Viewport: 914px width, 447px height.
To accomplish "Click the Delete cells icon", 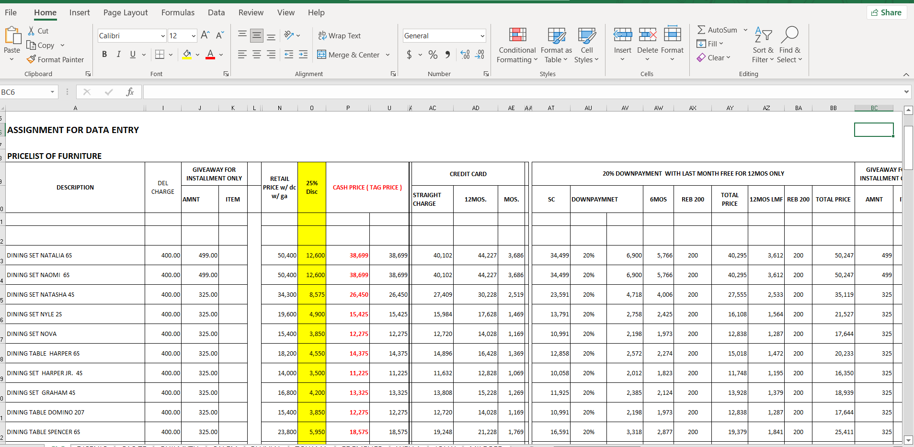I will tap(648, 34).
